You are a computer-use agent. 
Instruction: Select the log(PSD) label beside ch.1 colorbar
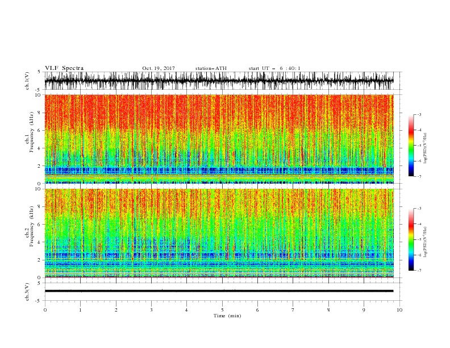[426, 148]
